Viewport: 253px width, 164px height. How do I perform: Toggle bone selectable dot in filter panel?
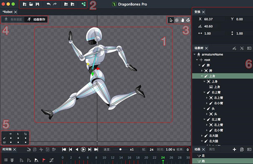pos(18,138)
